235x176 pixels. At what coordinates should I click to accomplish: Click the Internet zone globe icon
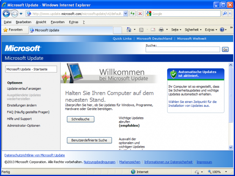coord(133,172)
